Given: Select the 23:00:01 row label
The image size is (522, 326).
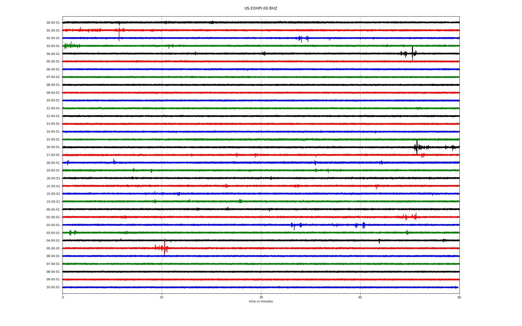Looking at the screenshot, I should click(53, 202).
